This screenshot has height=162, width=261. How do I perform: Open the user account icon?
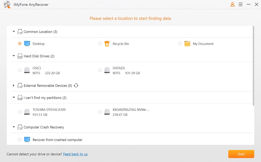pyautogui.click(x=232, y=4)
